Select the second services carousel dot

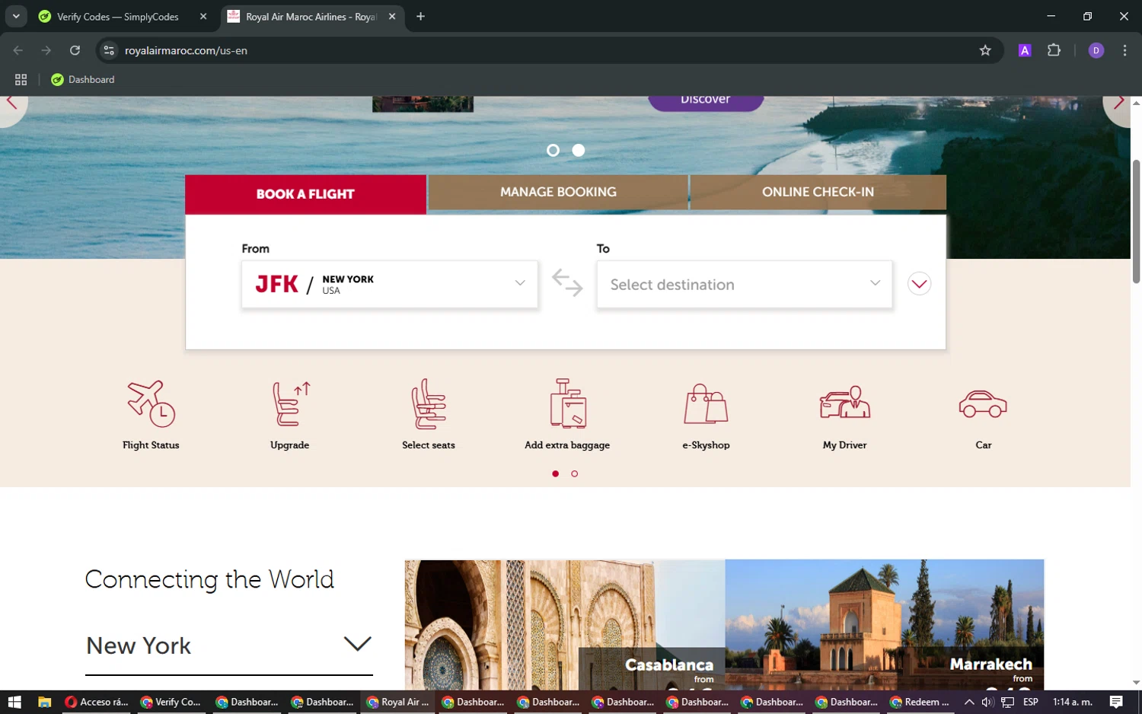click(575, 473)
